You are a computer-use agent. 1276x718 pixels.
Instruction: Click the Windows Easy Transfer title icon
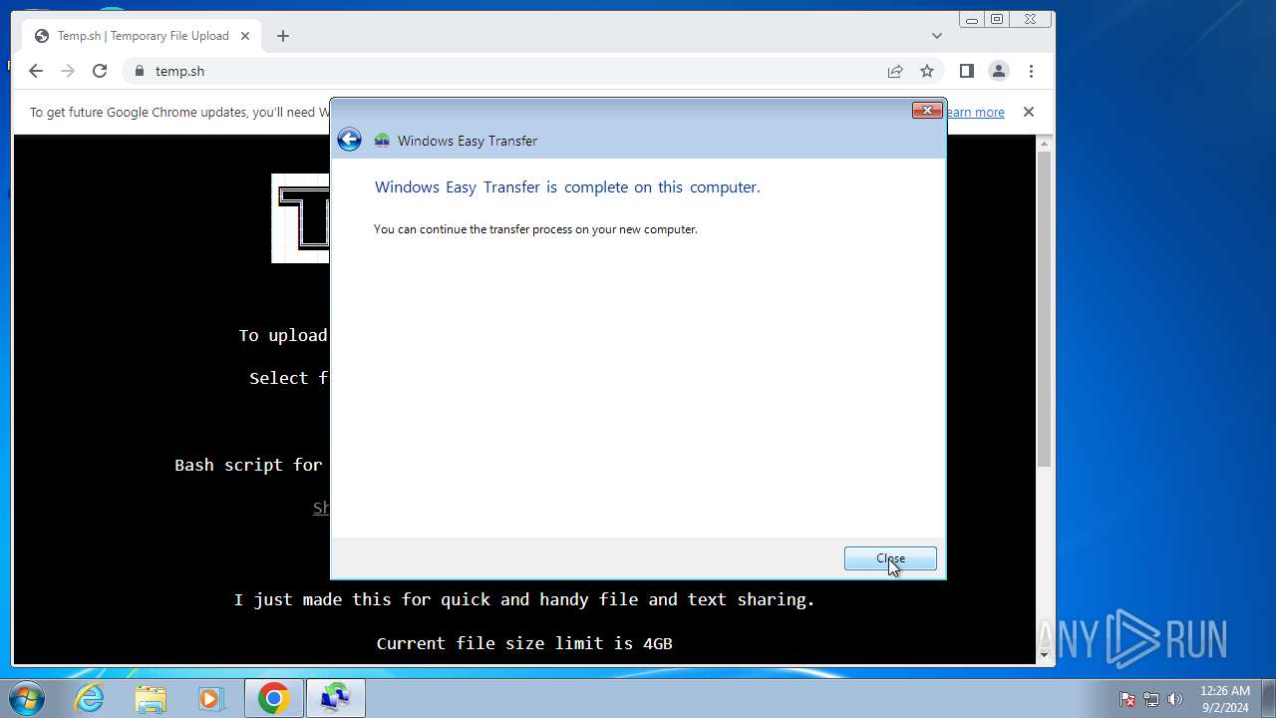click(x=382, y=141)
